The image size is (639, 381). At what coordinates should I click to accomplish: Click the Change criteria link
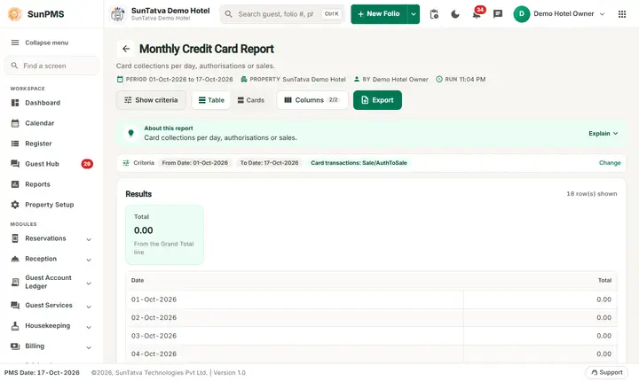pyautogui.click(x=610, y=163)
